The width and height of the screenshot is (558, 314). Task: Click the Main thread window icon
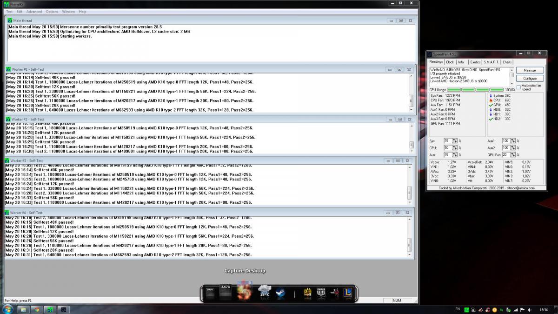[x=10, y=20]
